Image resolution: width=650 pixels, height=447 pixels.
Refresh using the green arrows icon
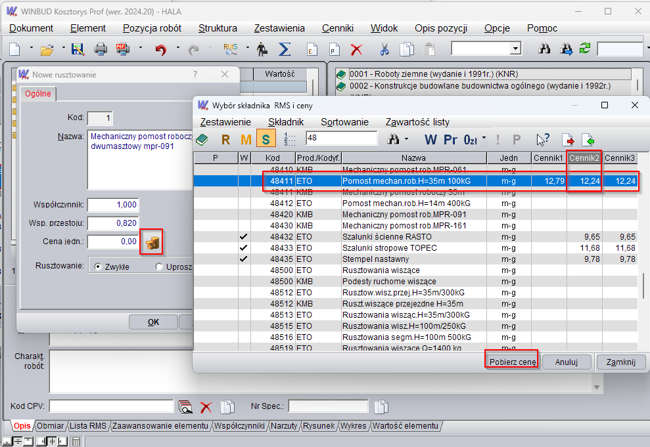[585, 49]
